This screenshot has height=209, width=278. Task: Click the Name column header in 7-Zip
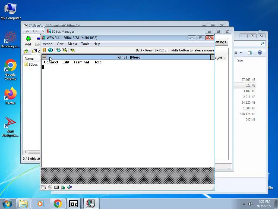point(29,59)
